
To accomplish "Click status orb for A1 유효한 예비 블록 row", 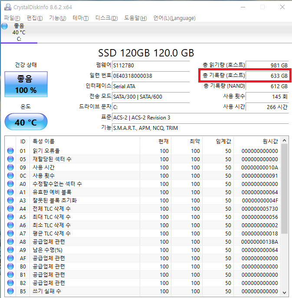I will tap(10, 192).
